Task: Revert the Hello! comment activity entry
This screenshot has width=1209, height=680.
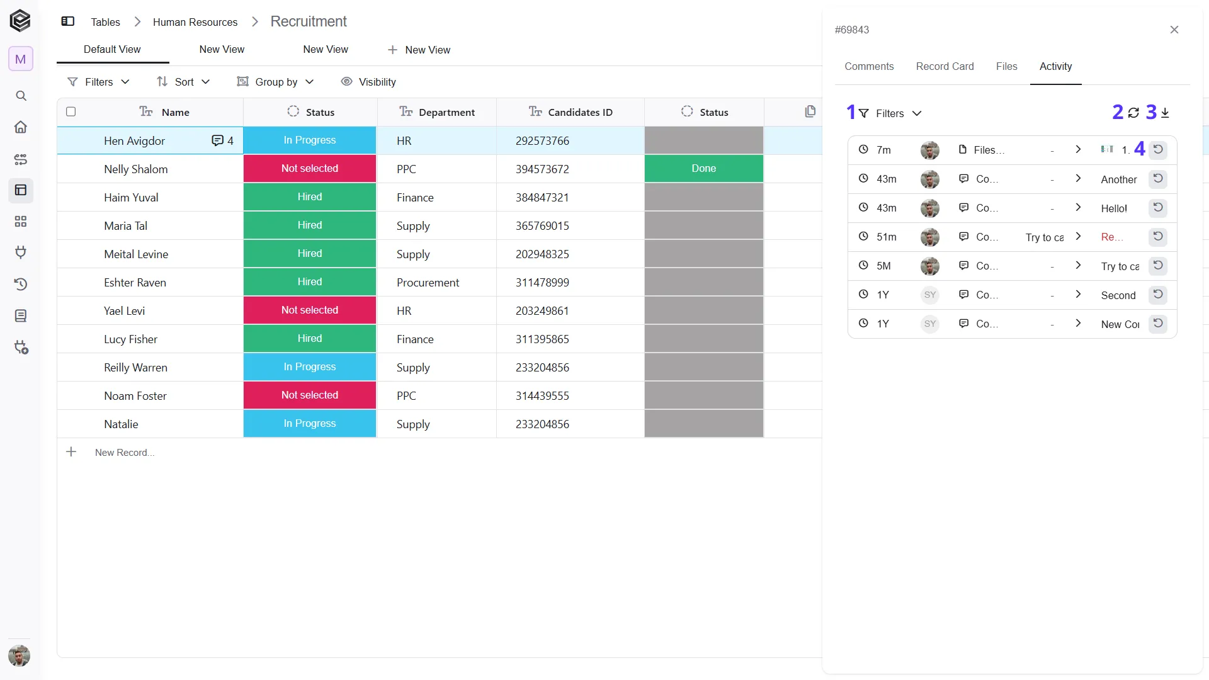Action: click(x=1158, y=208)
